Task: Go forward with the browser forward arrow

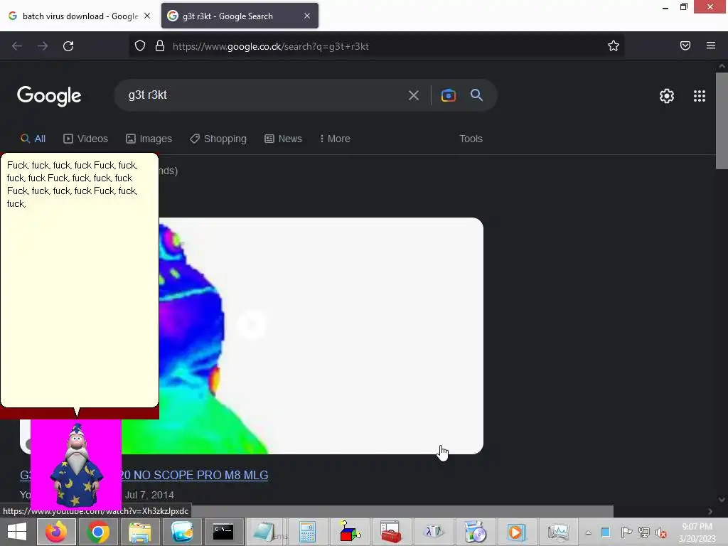Action: point(43,46)
